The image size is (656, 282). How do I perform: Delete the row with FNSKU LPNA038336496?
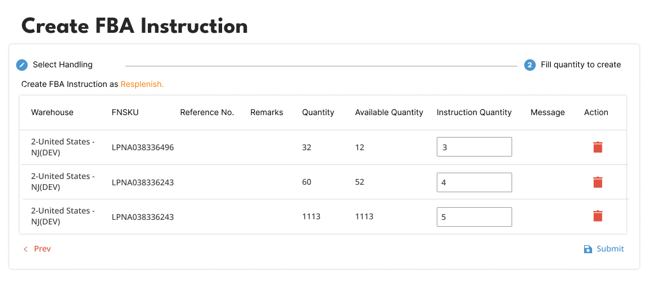coord(598,147)
